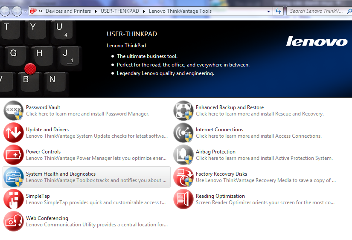Click the Airbag Protection icon
Viewport: 352px width, 240px height.
(183, 155)
